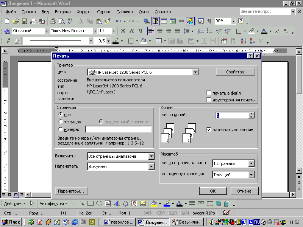Confirm printing with OK
This screenshot has width=303, height=227.
click(213, 191)
